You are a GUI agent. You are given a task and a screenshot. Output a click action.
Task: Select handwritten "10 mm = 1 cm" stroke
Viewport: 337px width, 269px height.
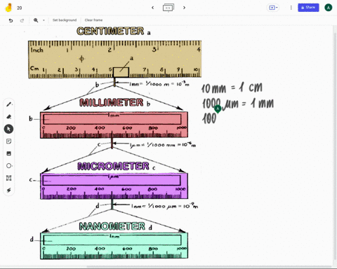(232, 88)
